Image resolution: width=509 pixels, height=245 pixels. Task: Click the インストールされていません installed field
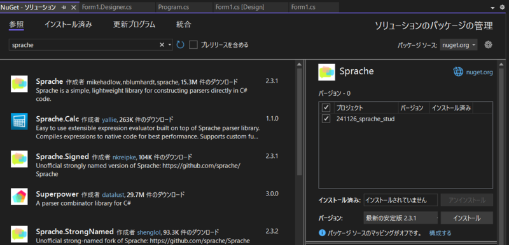401,200
